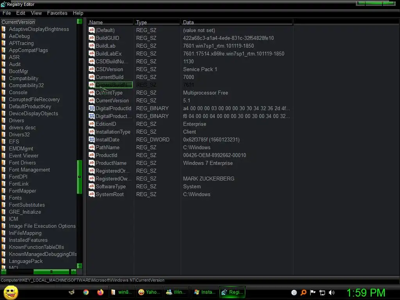The height and width of the screenshot is (300, 400).
Task: Click the binary icon beside DigitalProductId
Action: coord(91,108)
